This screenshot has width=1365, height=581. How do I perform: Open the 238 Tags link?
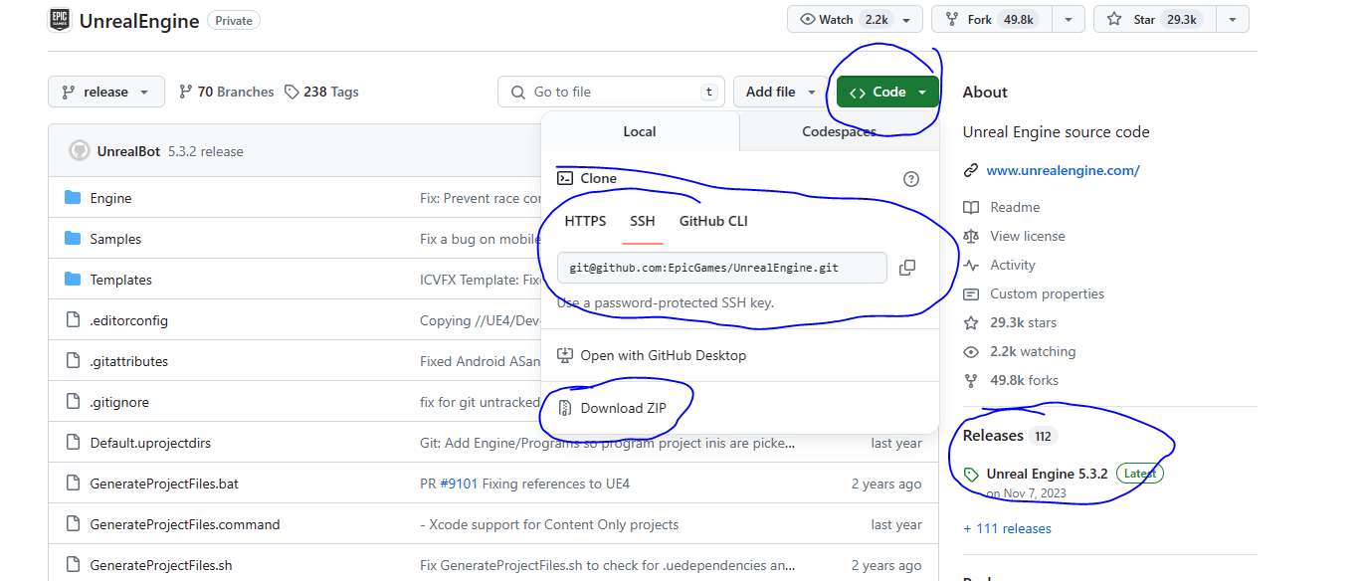[x=321, y=92]
